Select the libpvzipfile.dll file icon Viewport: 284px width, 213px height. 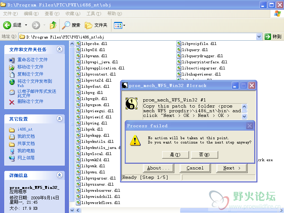[x=179, y=44]
